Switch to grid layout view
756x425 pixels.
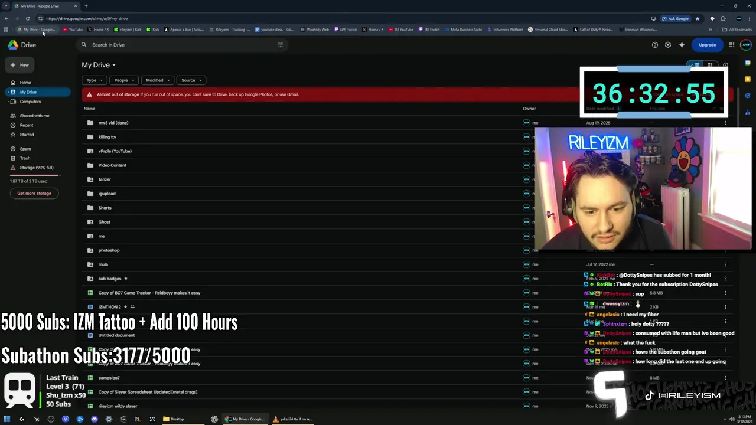pos(710,65)
